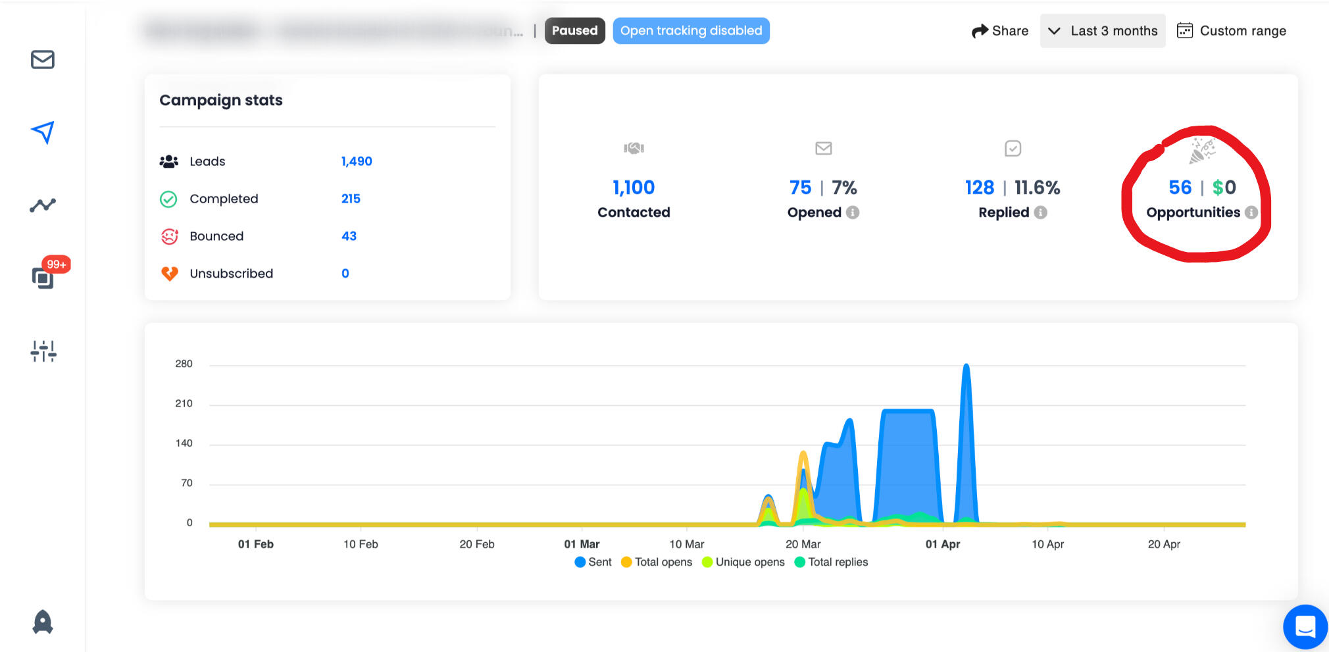Click the info icon beside Opportunities

pos(1251,213)
